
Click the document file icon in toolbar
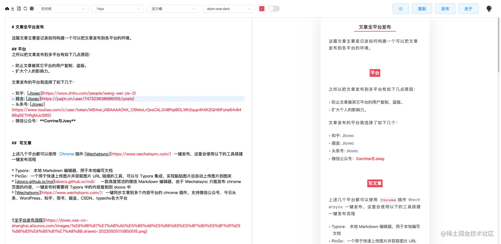click(x=19, y=9)
